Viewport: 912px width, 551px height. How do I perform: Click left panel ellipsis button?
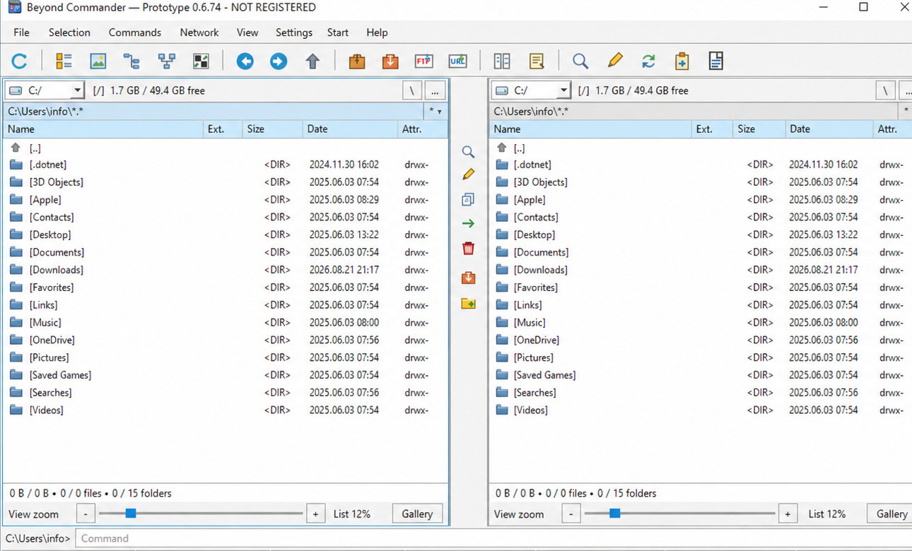pyautogui.click(x=435, y=90)
